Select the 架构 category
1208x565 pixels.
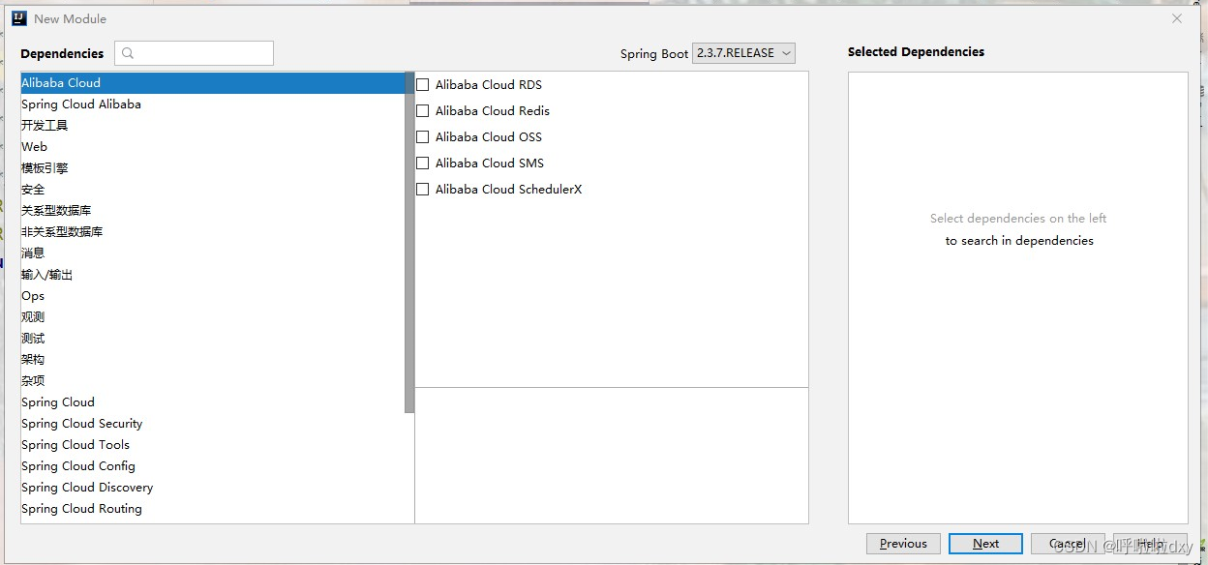click(213, 360)
